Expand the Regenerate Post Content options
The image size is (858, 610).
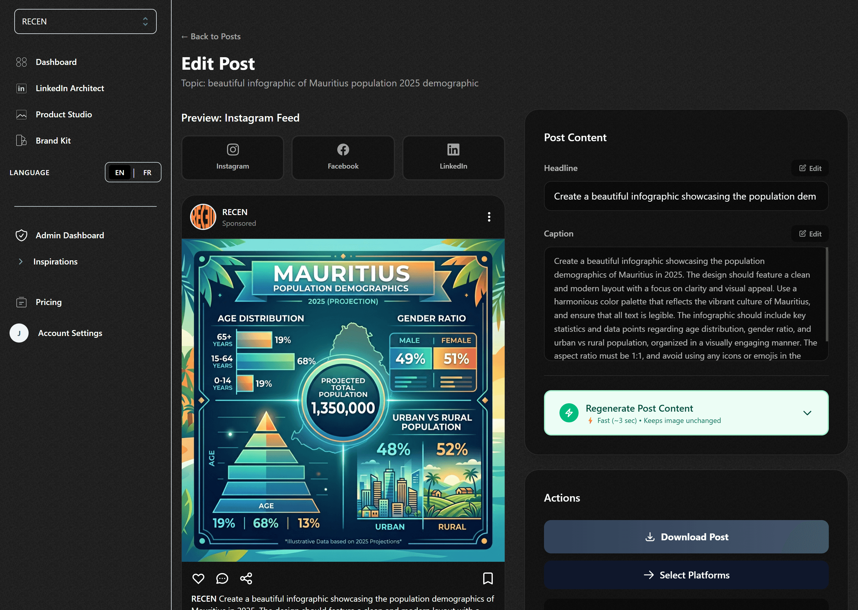coord(807,413)
